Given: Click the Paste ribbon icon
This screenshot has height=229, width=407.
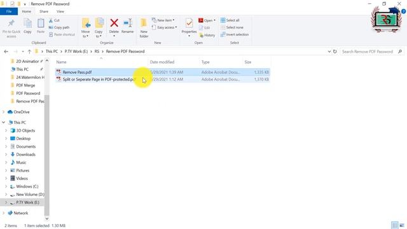Looking at the screenshot, I should click(x=41, y=24).
